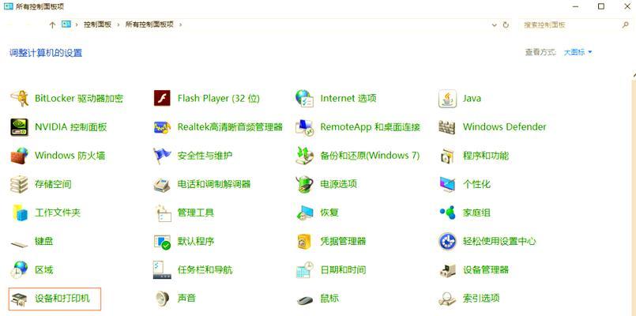Expand the address bar history dropdown

click(494, 24)
